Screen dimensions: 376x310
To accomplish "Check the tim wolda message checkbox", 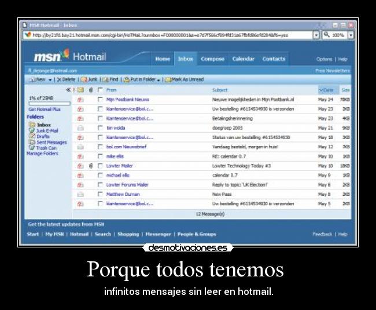I will click(x=100, y=128).
